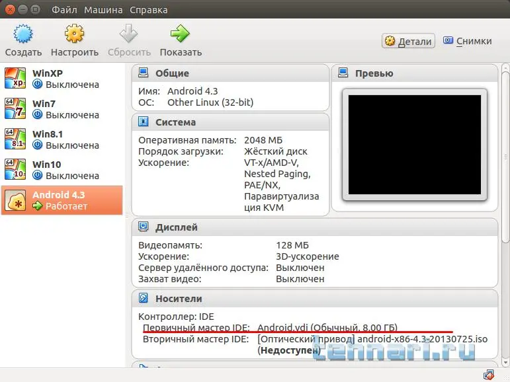The image size is (510, 382).
Task: Open the Машина menu
Action: click(103, 10)
